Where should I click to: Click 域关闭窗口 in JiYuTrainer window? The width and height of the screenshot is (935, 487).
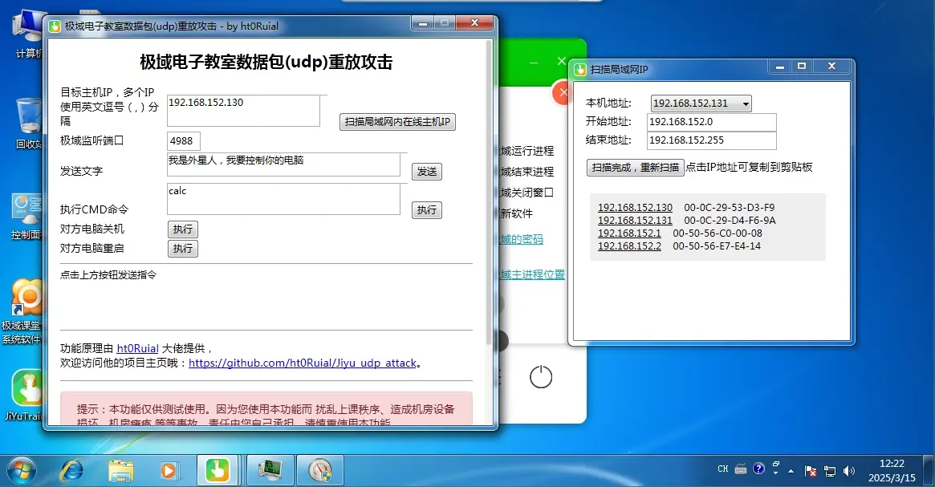coord(527,193)
